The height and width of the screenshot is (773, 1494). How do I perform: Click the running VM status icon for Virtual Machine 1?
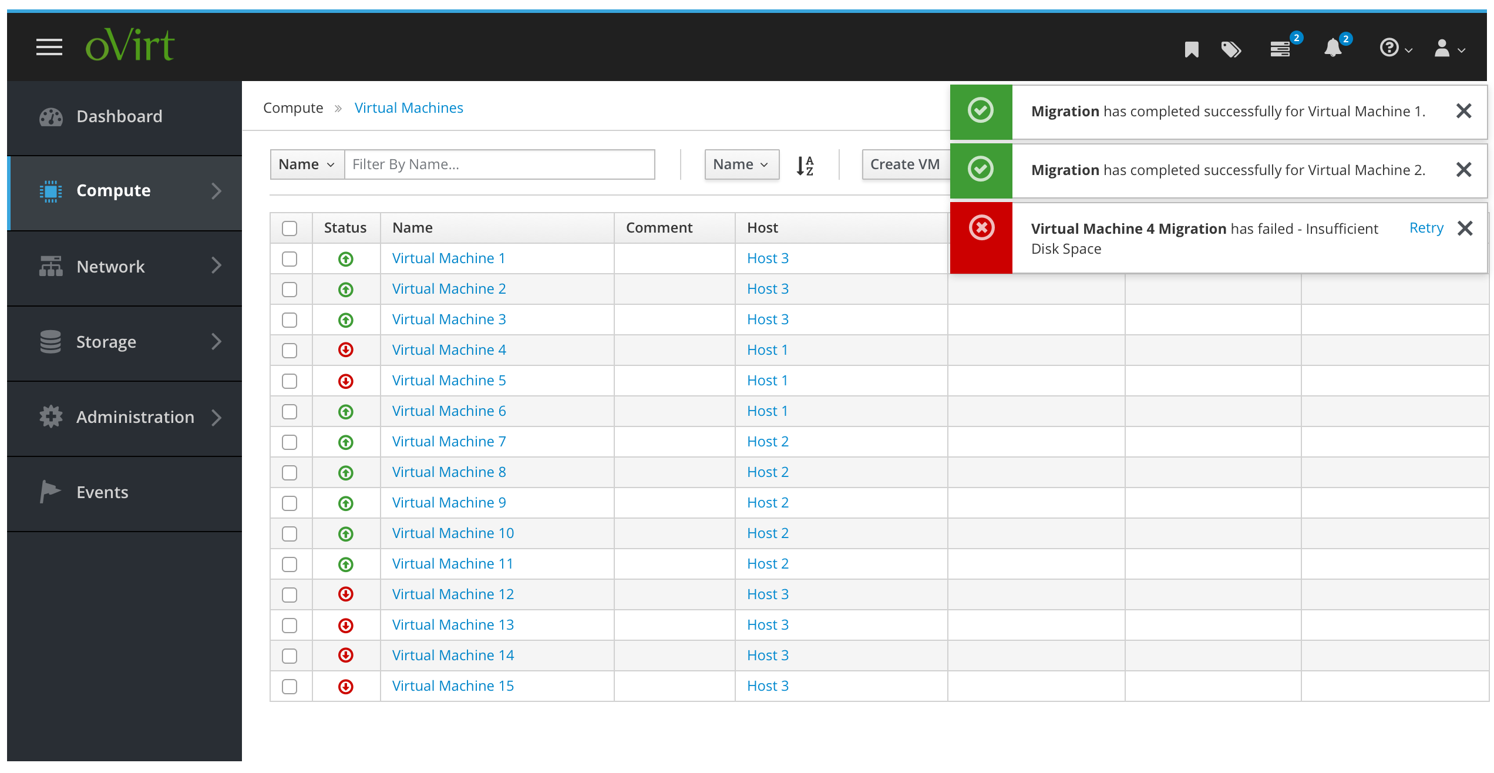tap(345, 258)
